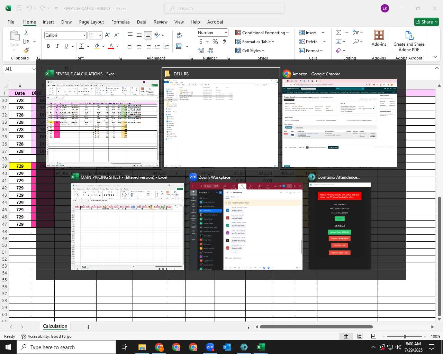The width and height of the screenshot is (443, 354).
Task: Click the Format cells button
Action: point(311,50)
